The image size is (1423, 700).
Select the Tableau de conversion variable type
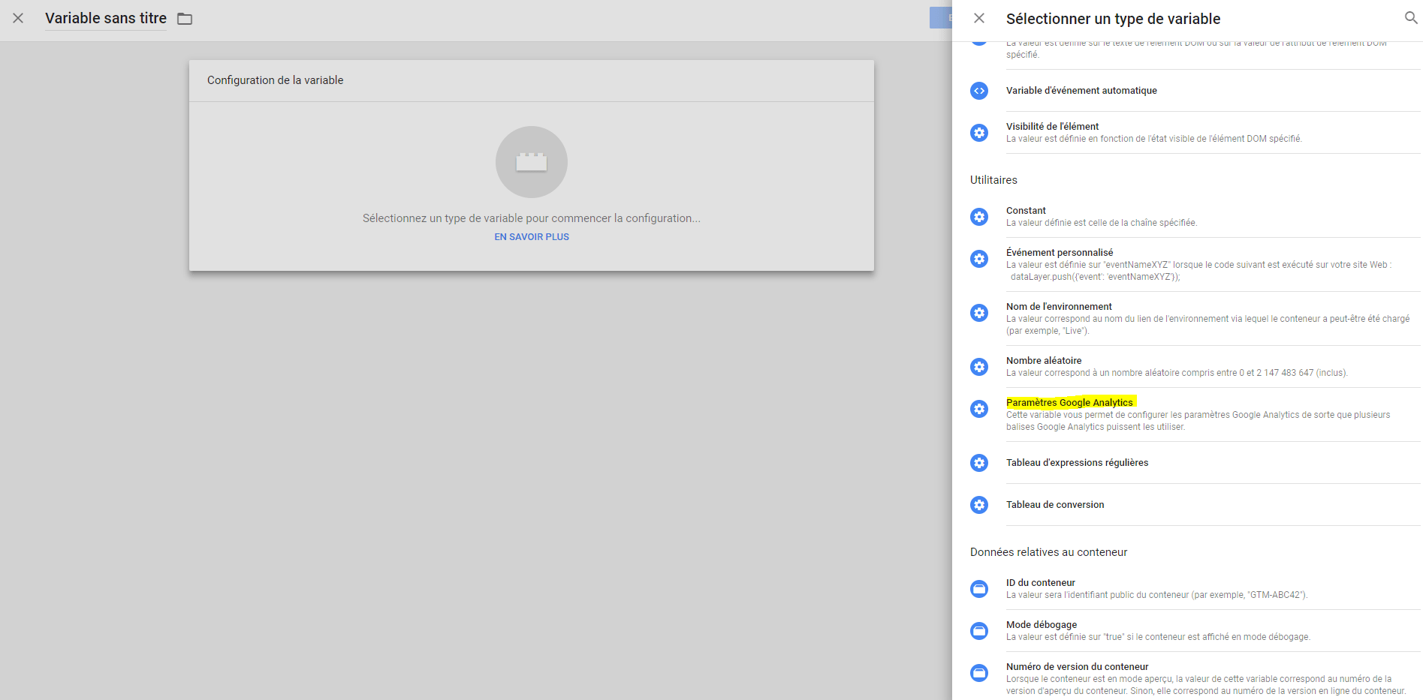1055,504
